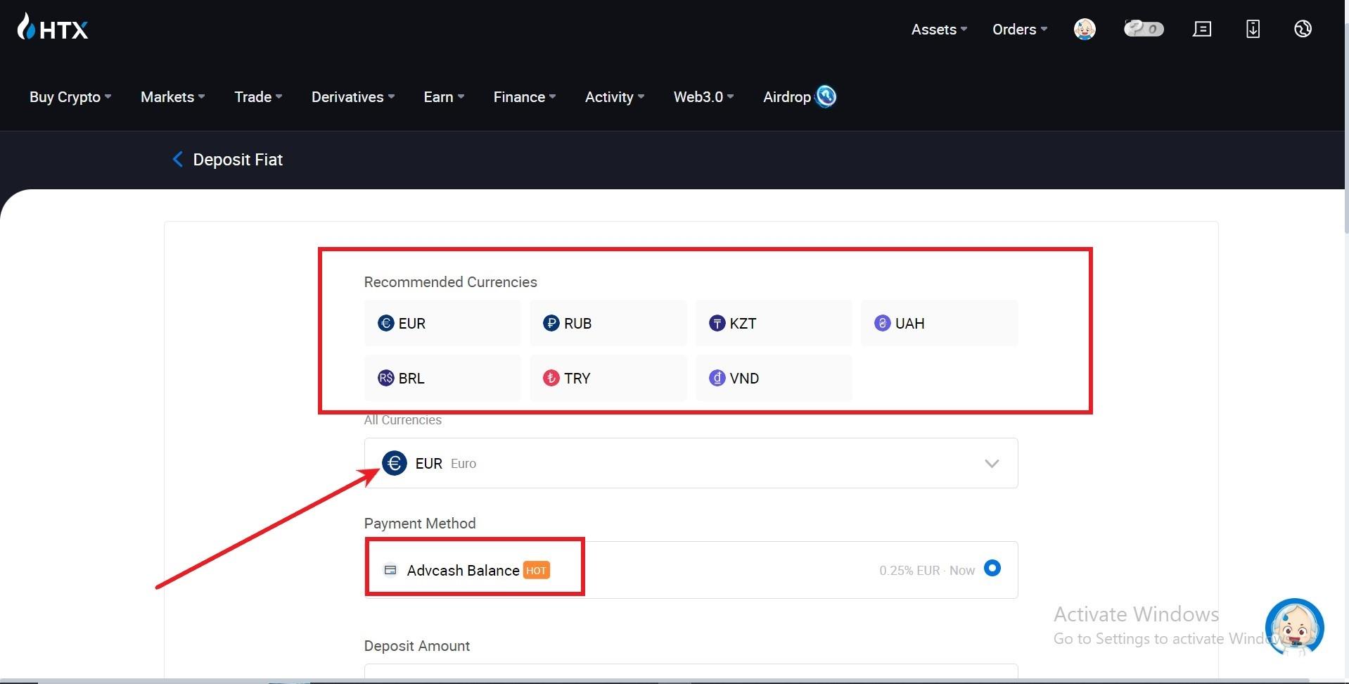Click the download app icon
The image size is (1349, 684).
1253,29
